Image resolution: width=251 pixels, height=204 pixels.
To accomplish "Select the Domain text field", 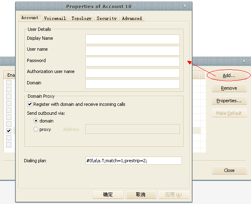I will 132,84.
